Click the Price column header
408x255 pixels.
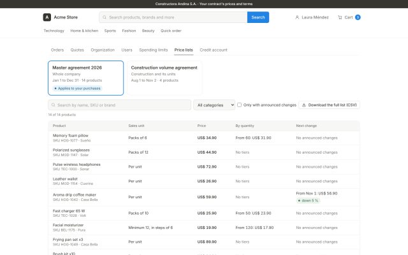(201, 126)
